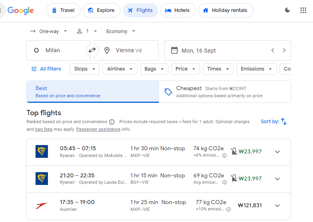
Task: Expand the Austrian flight details
Action: point(277,206)
